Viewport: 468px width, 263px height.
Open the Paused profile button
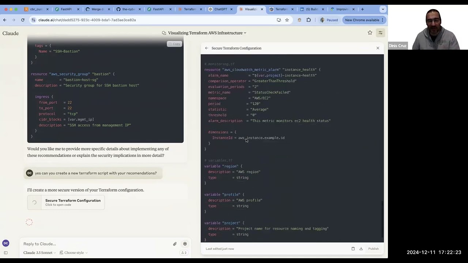pyautogui.click(x=329, y=20)
